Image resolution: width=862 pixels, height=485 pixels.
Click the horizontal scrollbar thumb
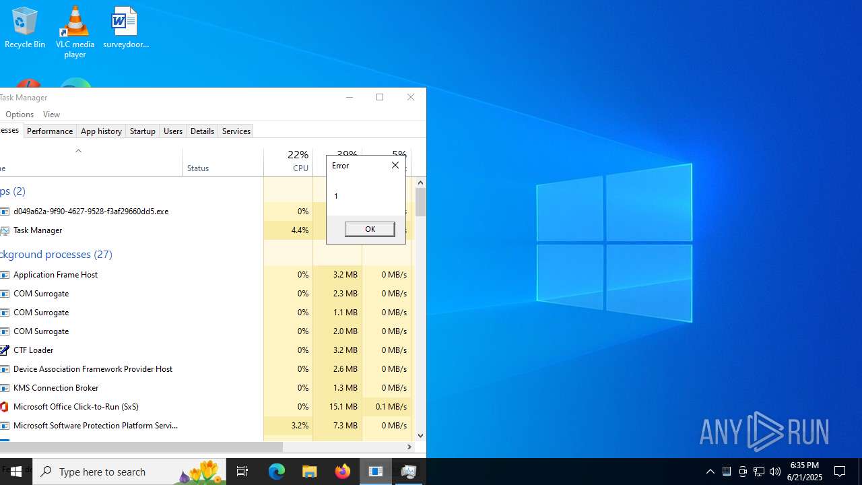point(141,447)
